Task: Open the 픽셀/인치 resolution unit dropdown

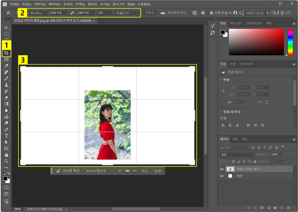Action: (127, 13)
